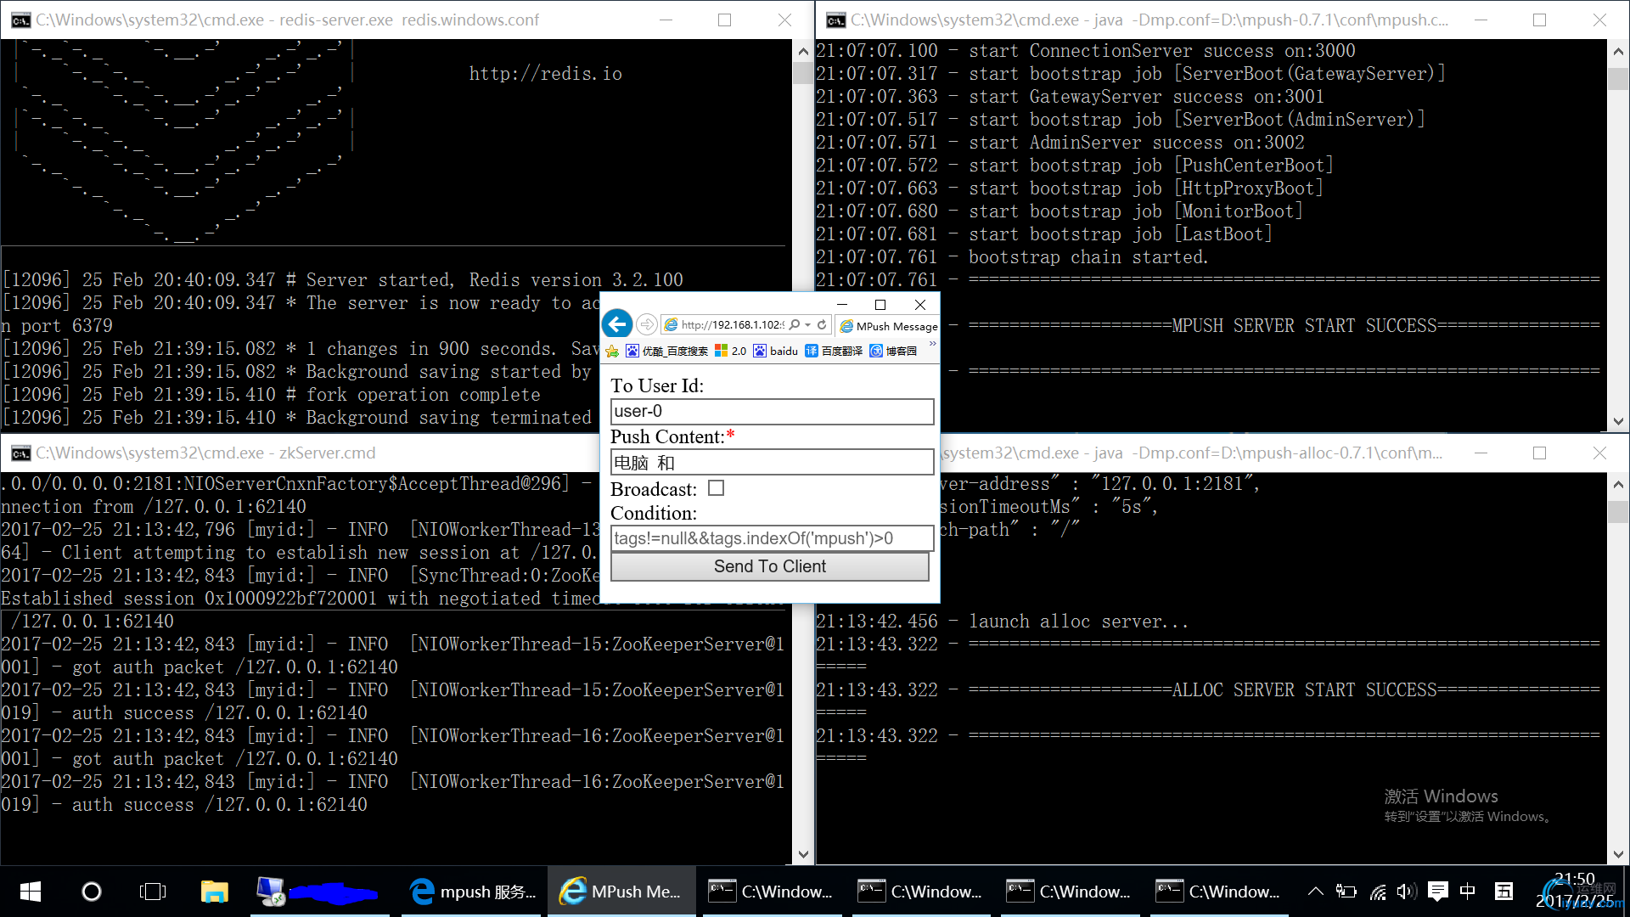Open the 博客园 favorites link
The width and height of the screenshot is (1630, 917).
pyautogui.click(x=893, y=351)
